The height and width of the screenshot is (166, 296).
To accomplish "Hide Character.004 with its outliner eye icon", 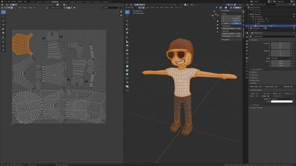I will 294,26.
